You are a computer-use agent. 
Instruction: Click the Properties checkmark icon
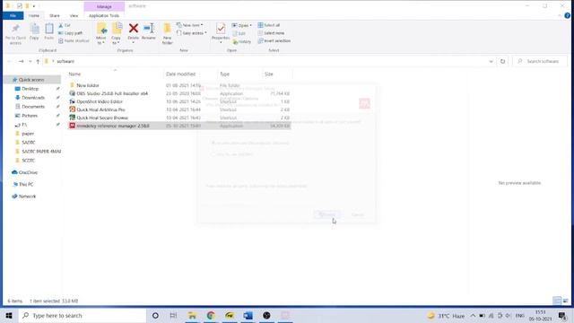point(221,28)
